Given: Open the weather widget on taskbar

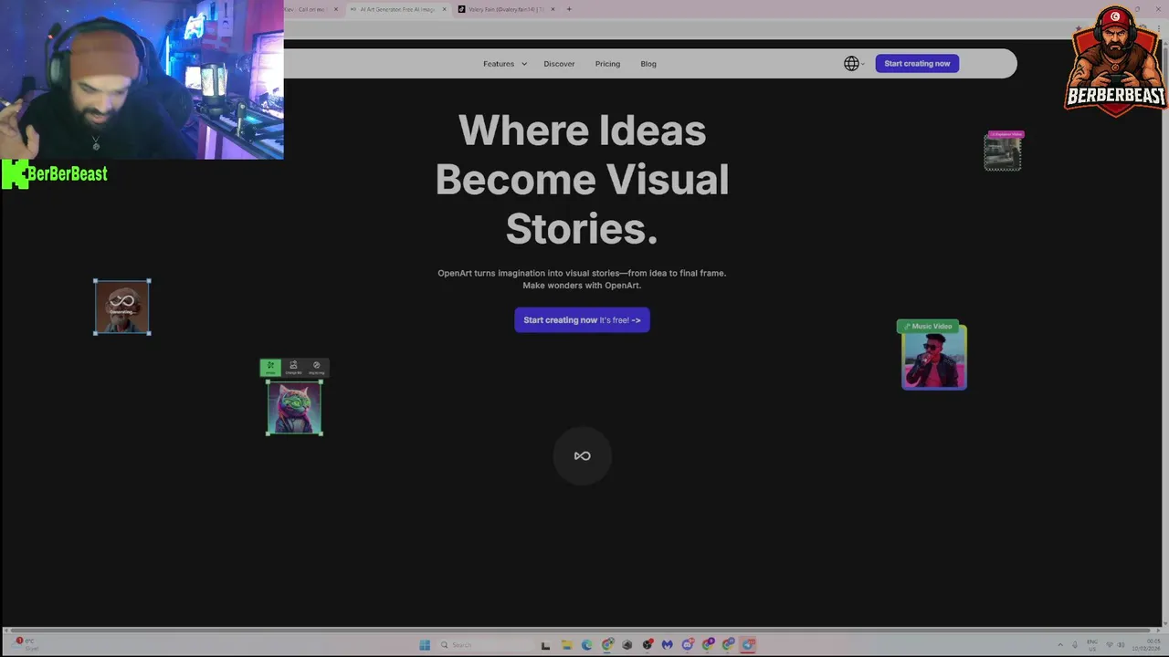Looking at the screenshot, I should (26, 644).
